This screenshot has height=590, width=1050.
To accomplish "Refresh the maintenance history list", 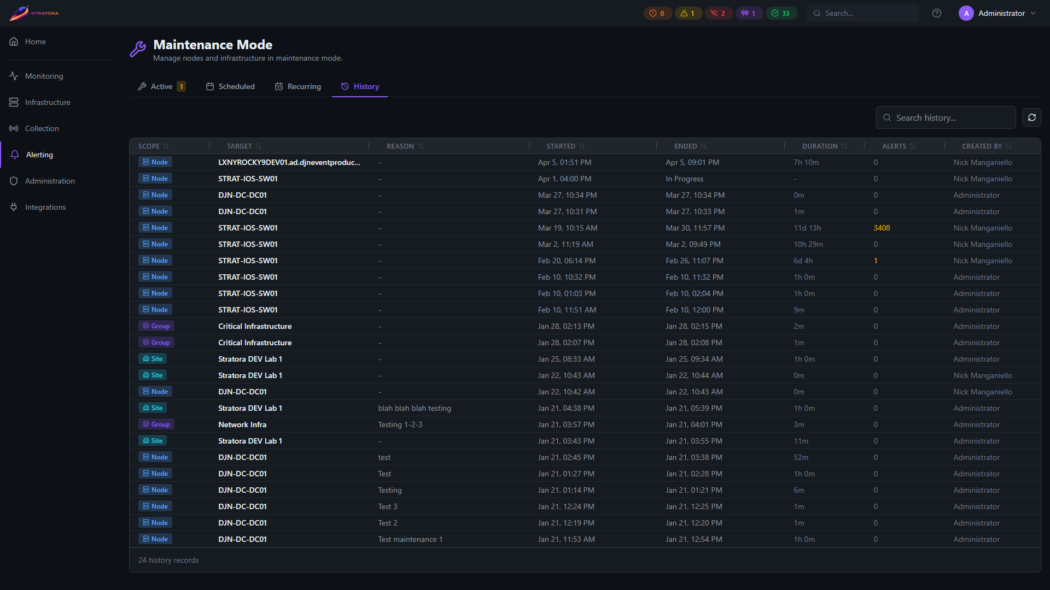I will (x=1032, y=117).
